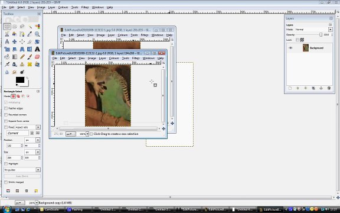Select the Crop knife tool
This screenshot has height=213, width=340.
pos(30,42)
